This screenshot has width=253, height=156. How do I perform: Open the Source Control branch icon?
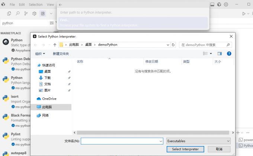pos(26,13)
